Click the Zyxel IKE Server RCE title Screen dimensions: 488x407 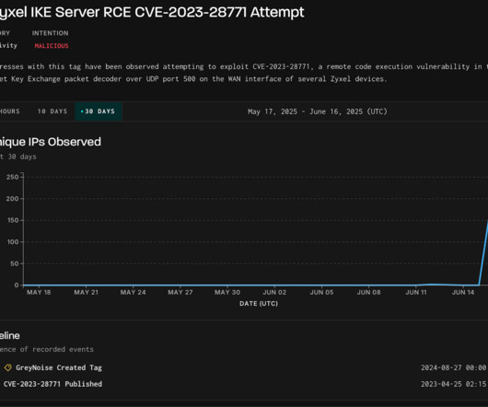152,13
